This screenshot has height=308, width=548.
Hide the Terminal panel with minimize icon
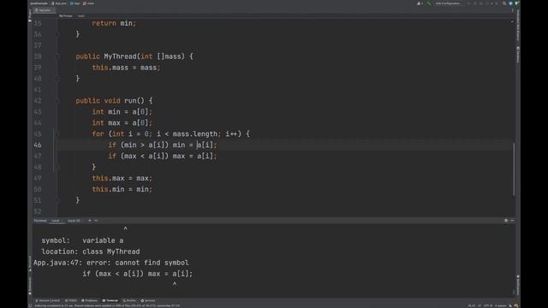coord(512,221)
